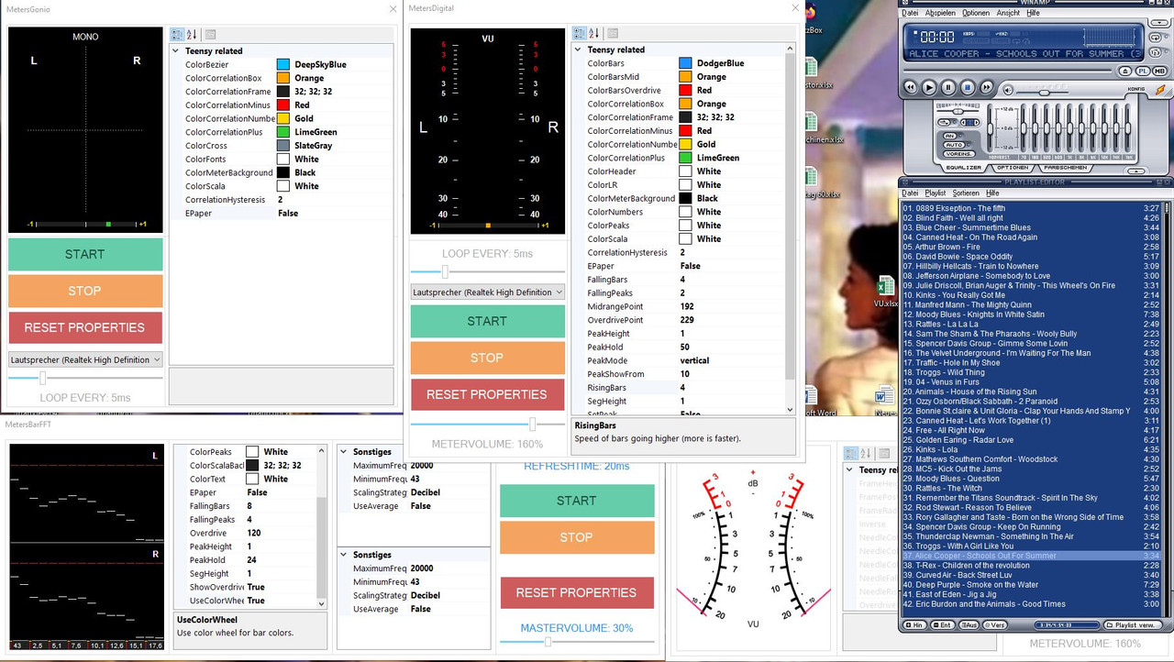Screen dimensions: 1174x662
Task: Click RESET PROPERTIES in MetersGonio
Action: (x=85, y=327)
